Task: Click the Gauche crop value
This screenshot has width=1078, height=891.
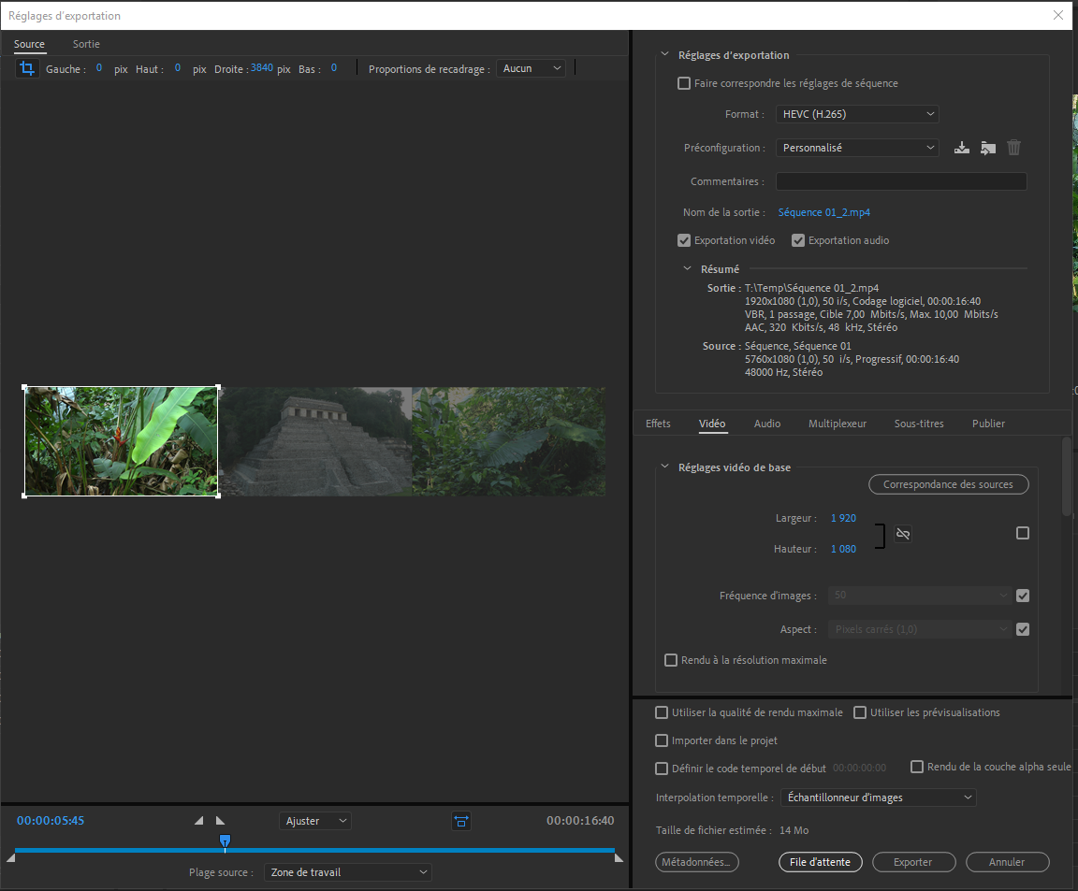Action: coord(99,67)
